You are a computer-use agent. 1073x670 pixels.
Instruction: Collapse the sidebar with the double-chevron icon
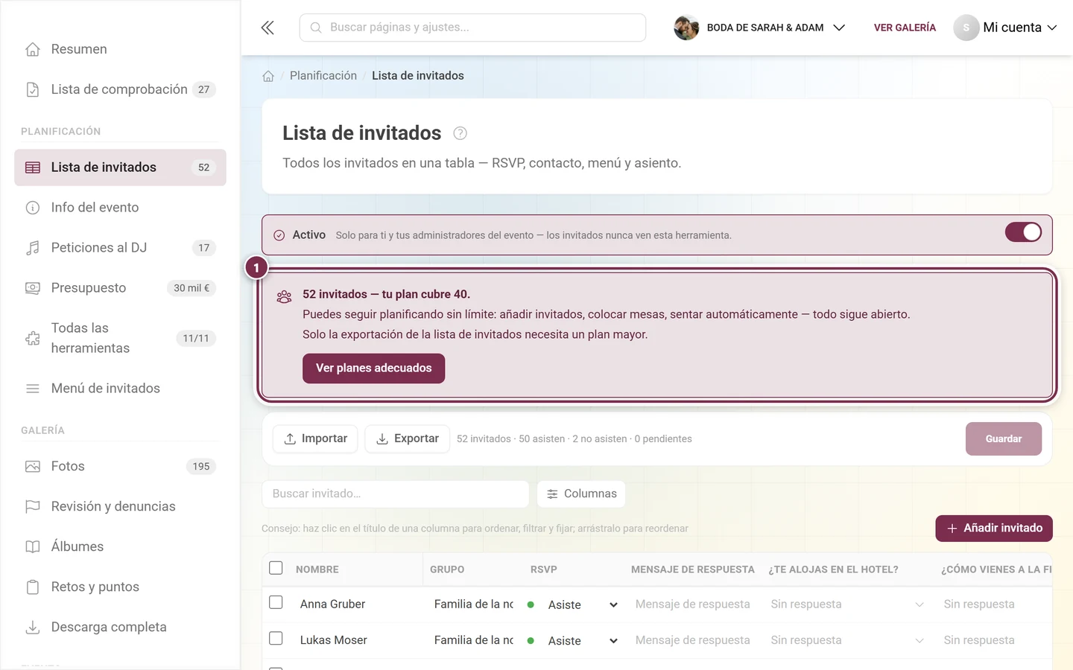click(268, 28)
